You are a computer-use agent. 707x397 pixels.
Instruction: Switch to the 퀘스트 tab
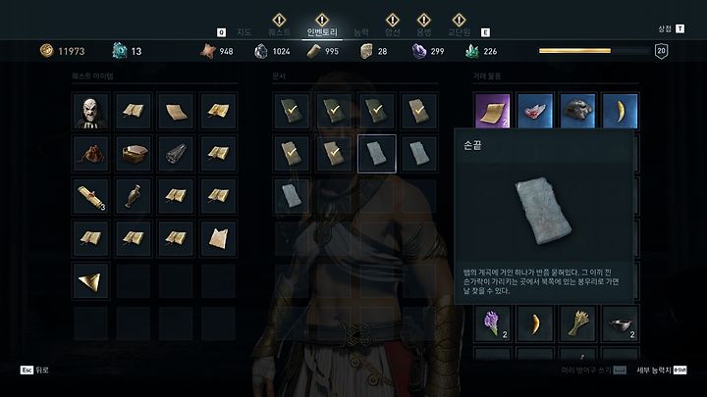(x=279, y=32)
